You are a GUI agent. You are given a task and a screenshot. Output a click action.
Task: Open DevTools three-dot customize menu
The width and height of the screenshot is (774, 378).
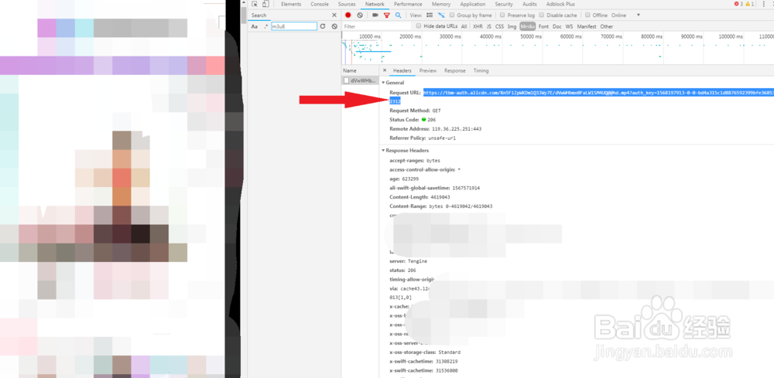coord(764,4)
